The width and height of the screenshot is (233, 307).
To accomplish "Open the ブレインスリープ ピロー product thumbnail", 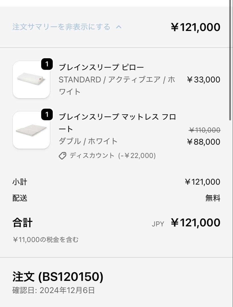I will click(31, 80).
